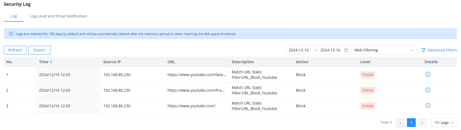Click row number 1 cell

[x=7, y=75]
